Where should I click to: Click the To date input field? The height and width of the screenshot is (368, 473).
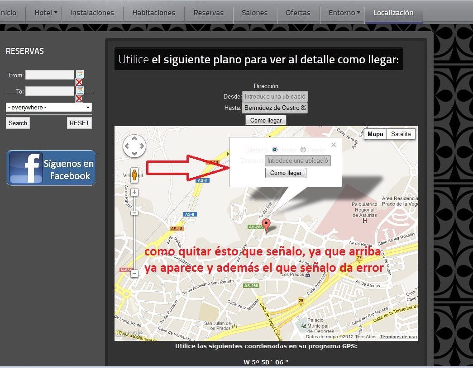(x=50, y=91)
